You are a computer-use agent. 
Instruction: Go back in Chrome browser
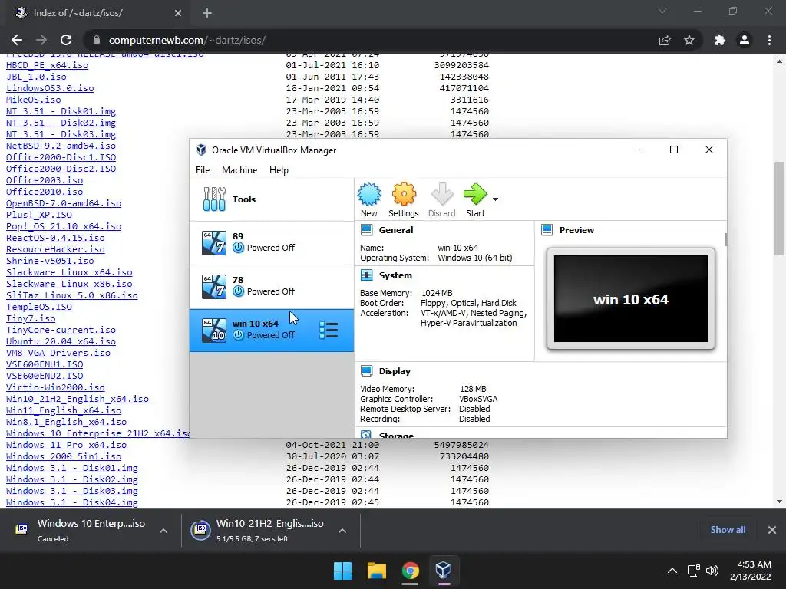[x=17, y=40]
